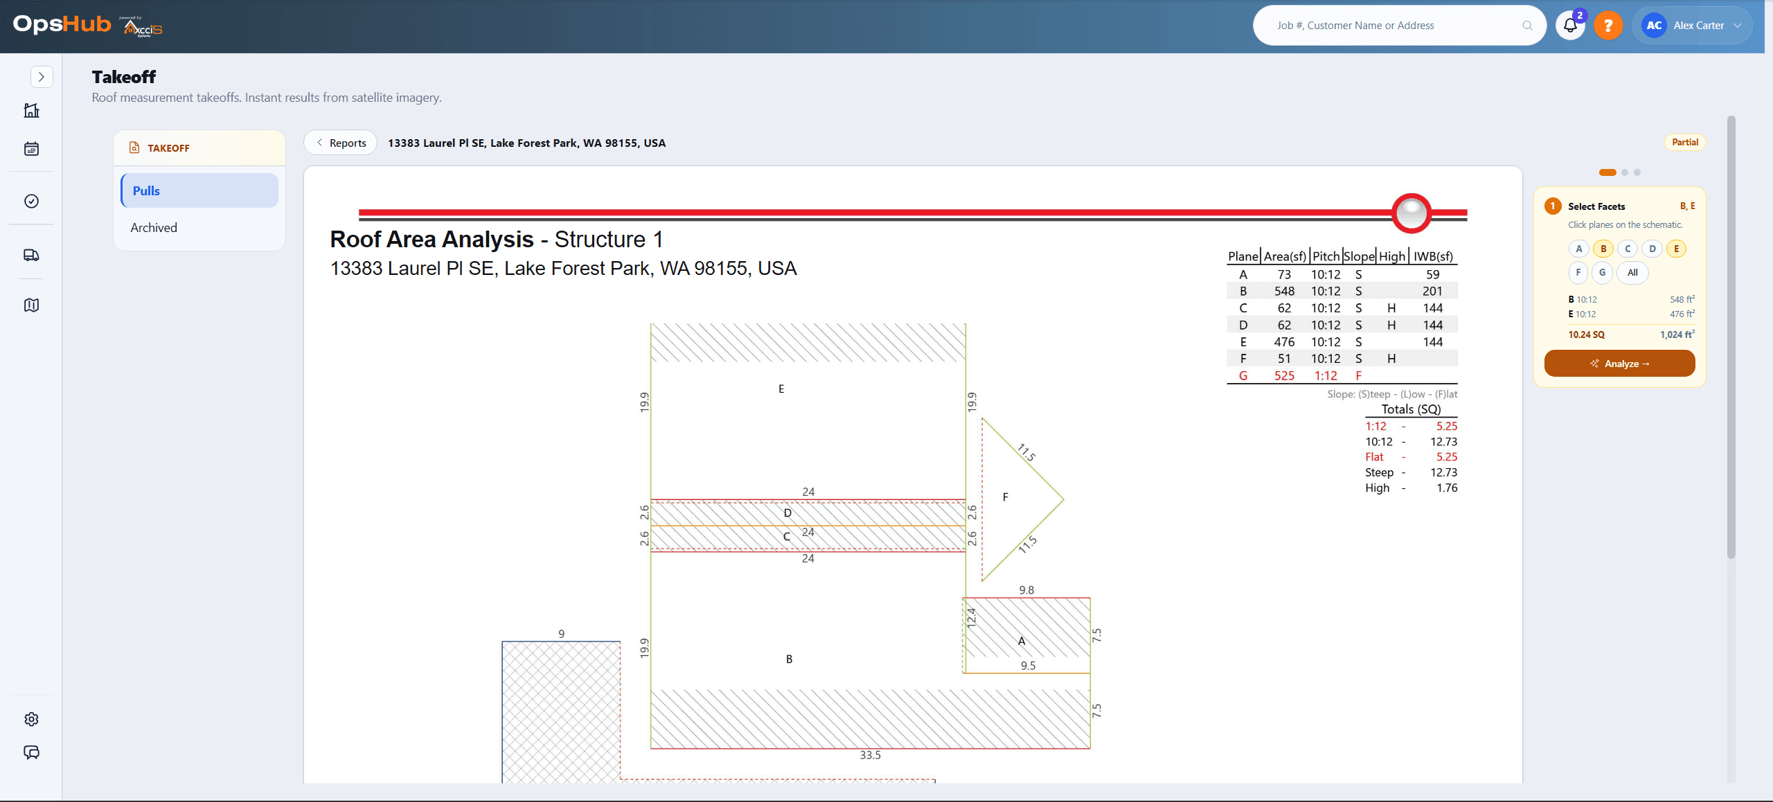Click the red G row area value 525
The image size is (1773, 802).
coord(1284,376)
